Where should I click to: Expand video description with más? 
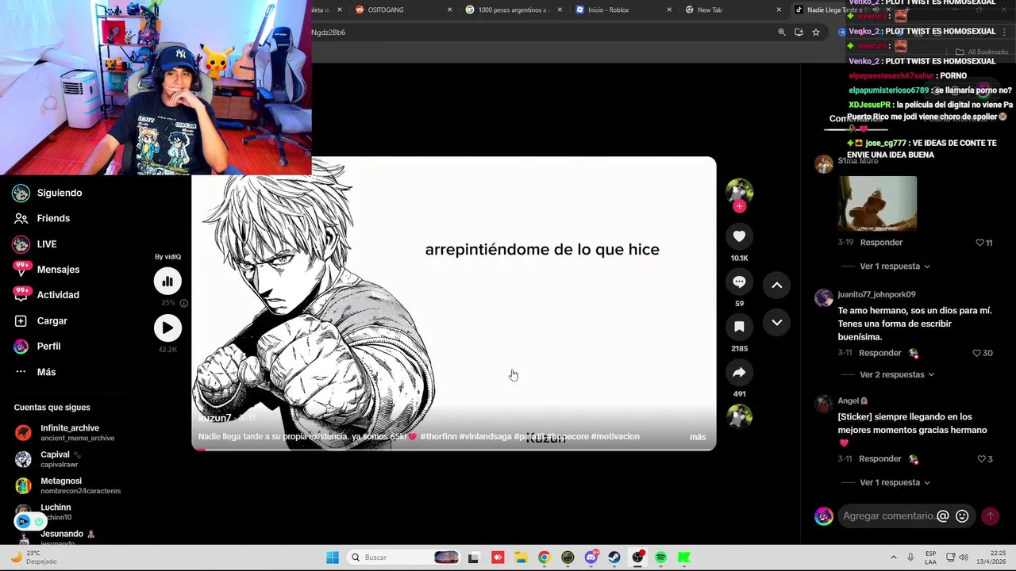click(698, 437)
